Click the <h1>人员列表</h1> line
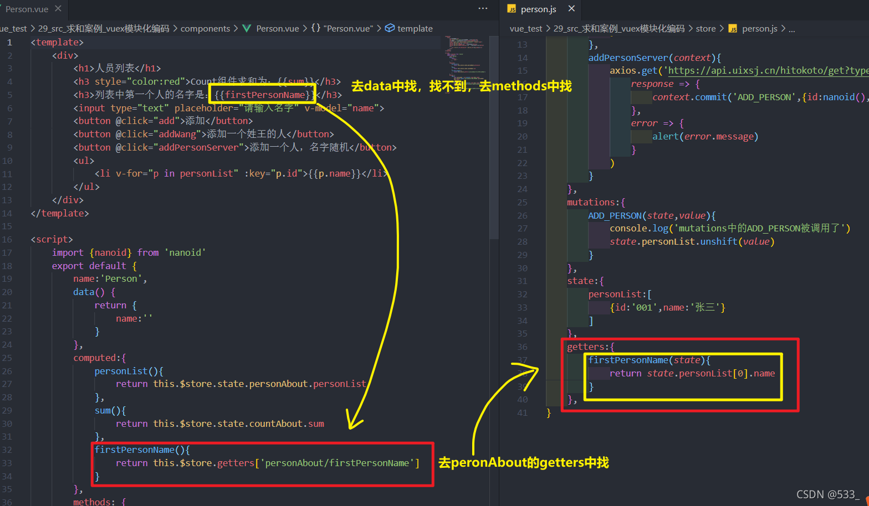869x506 pixels. 117,68
